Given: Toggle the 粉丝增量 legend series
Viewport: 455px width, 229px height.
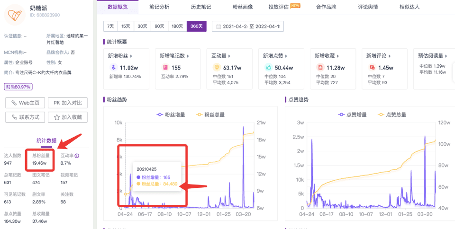Looking at the screenshot, I should coord(171,114).
